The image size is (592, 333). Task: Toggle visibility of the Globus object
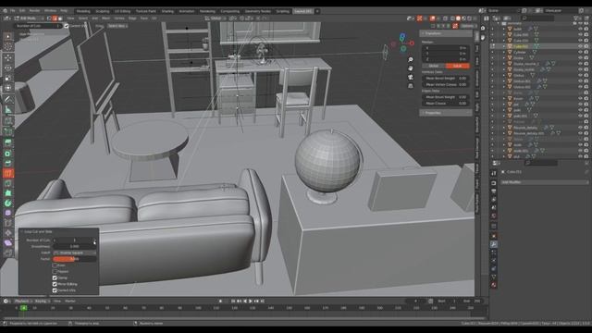click(x=580, y=75)
